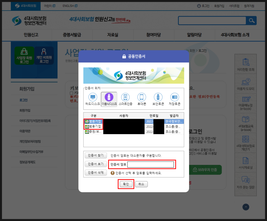Click the 4대사회보험 민원신고를 한번에 banner
The height and width of the screenshot is (221, 267).
pyautogui.click(x=100, y=20)
